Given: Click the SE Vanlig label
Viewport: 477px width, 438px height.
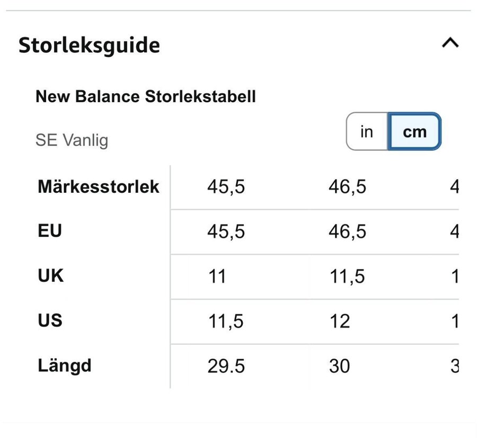Looking at the screenshot, I should 72,140.
